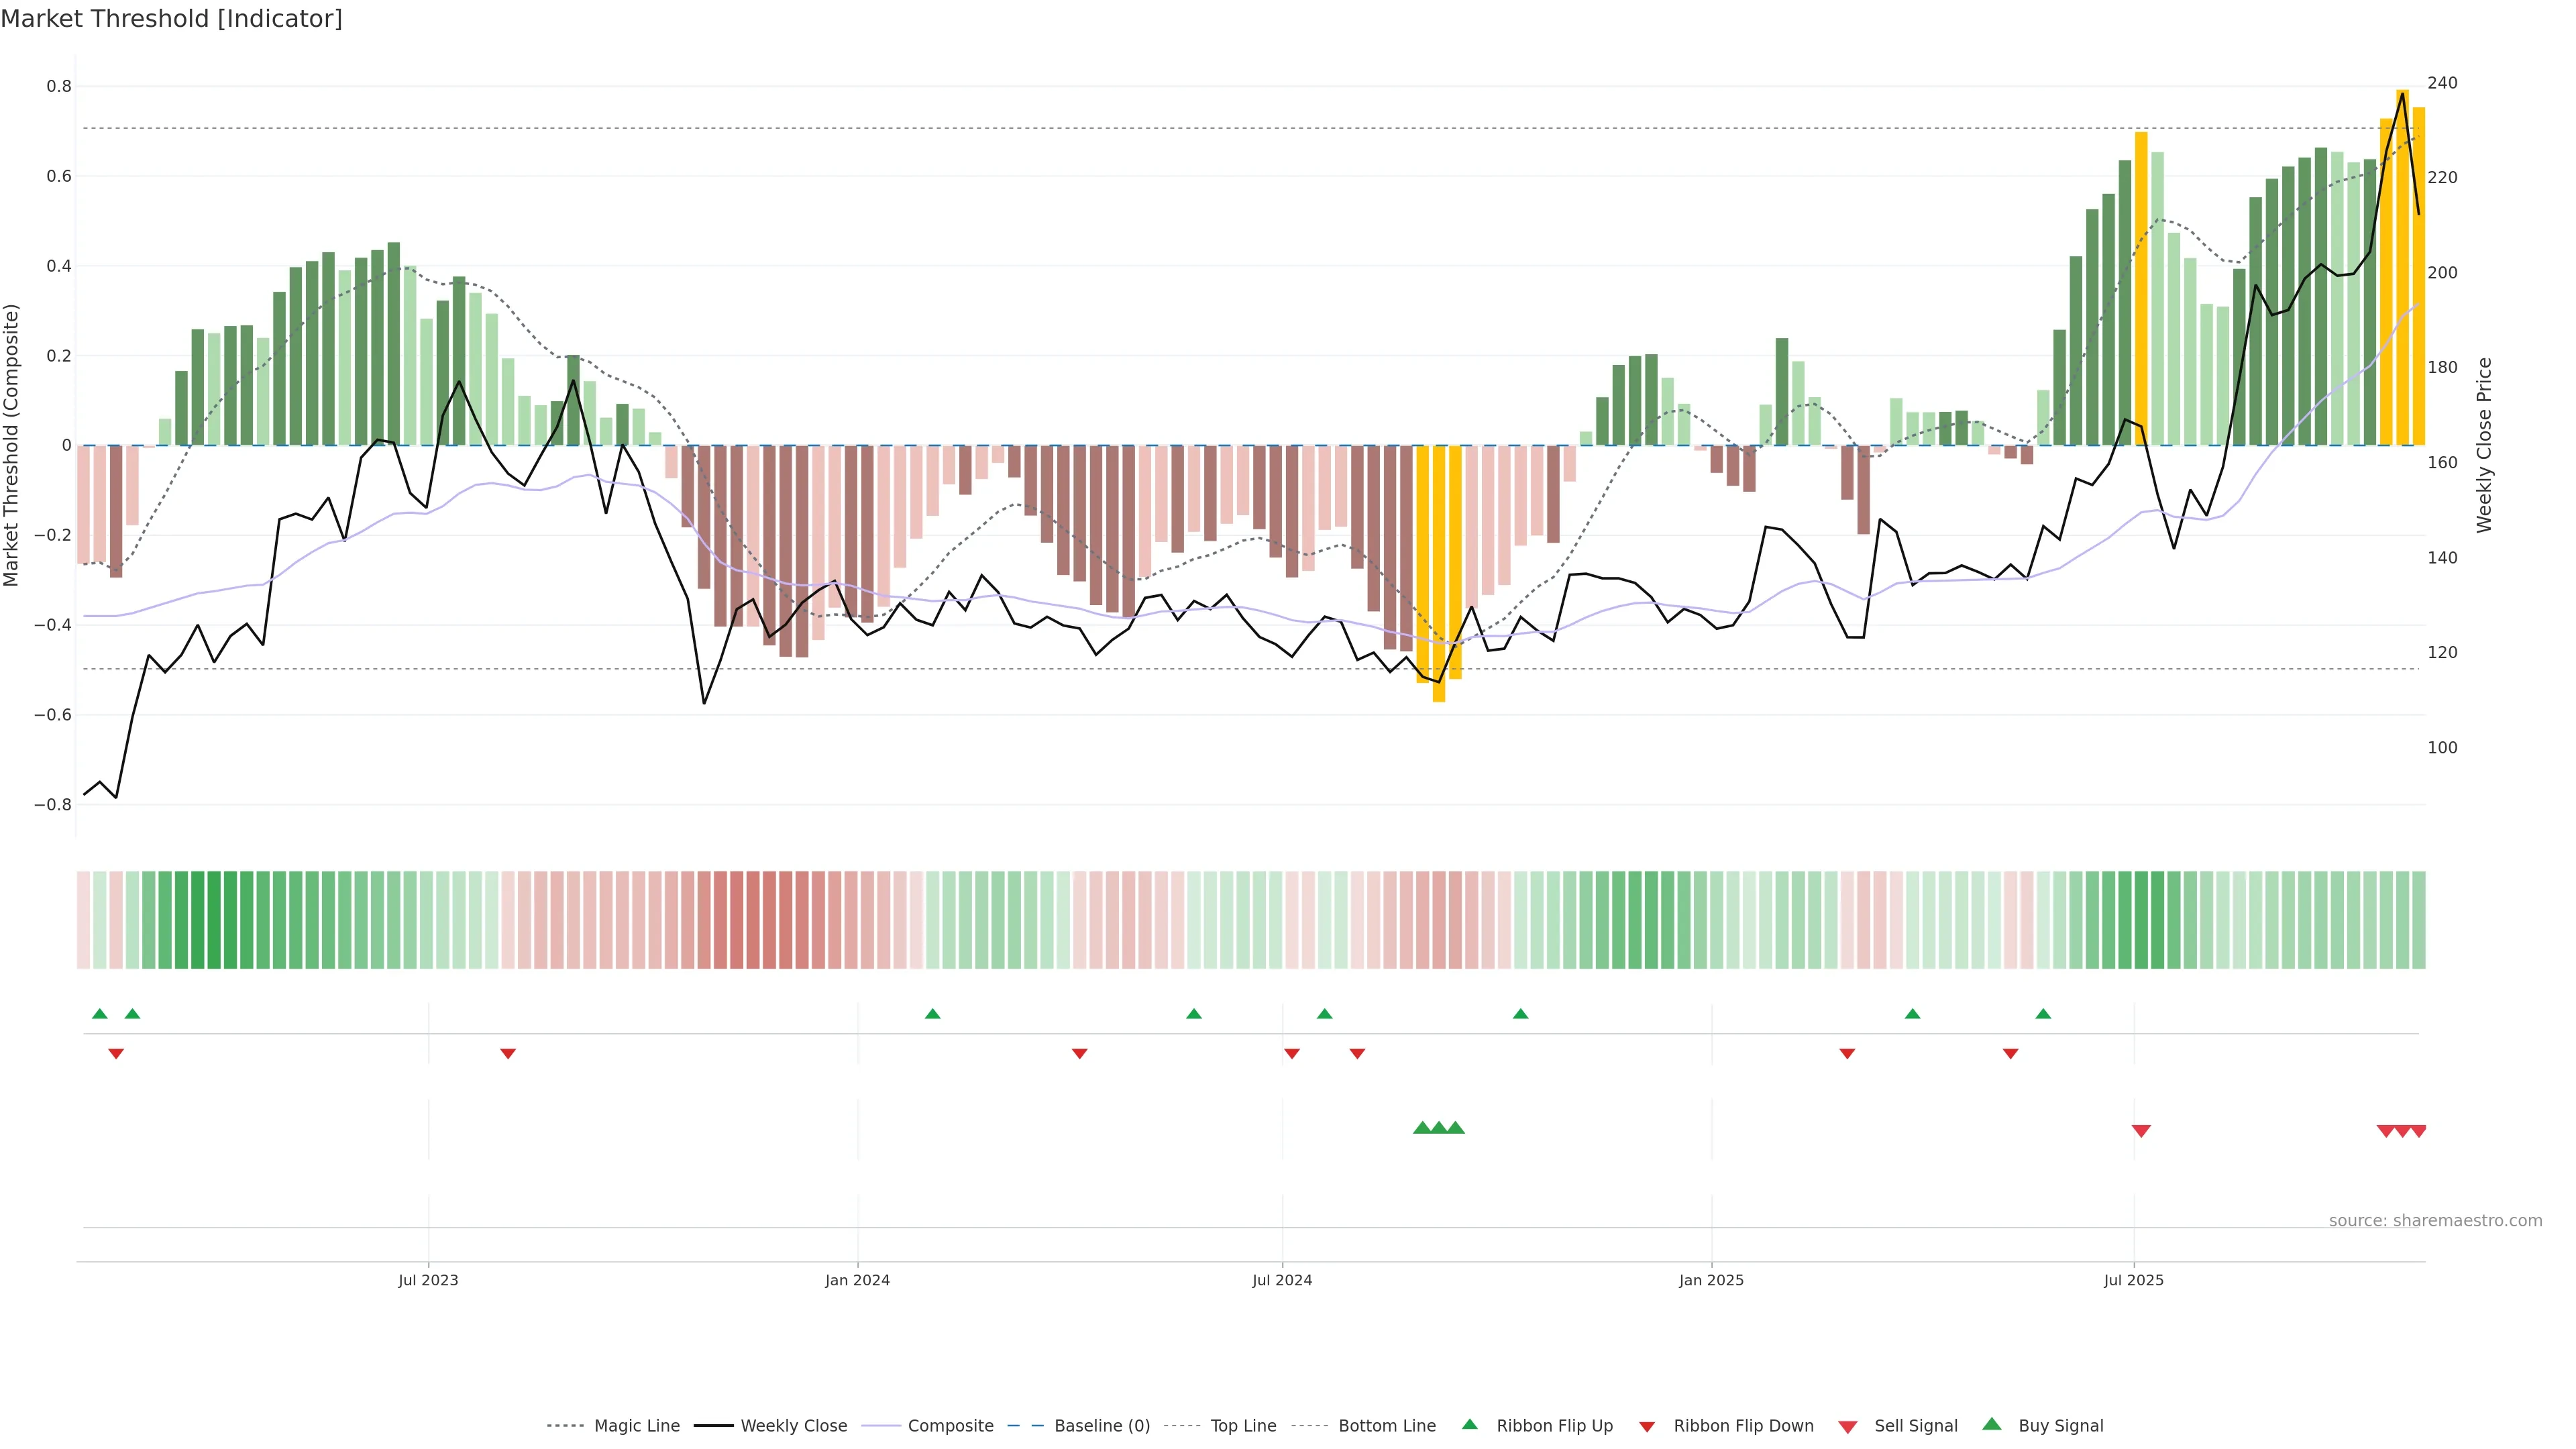This screenshot has height=1449, width=2576.
Task: Click Sell Signal legend red triangle
Action: 1848,1426
